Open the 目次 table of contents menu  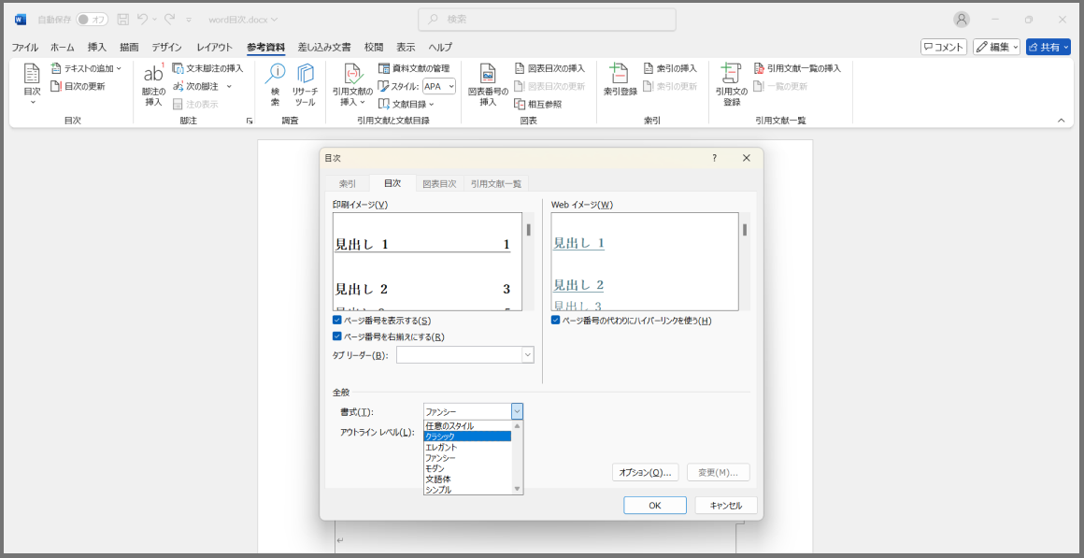pos(32,84)
